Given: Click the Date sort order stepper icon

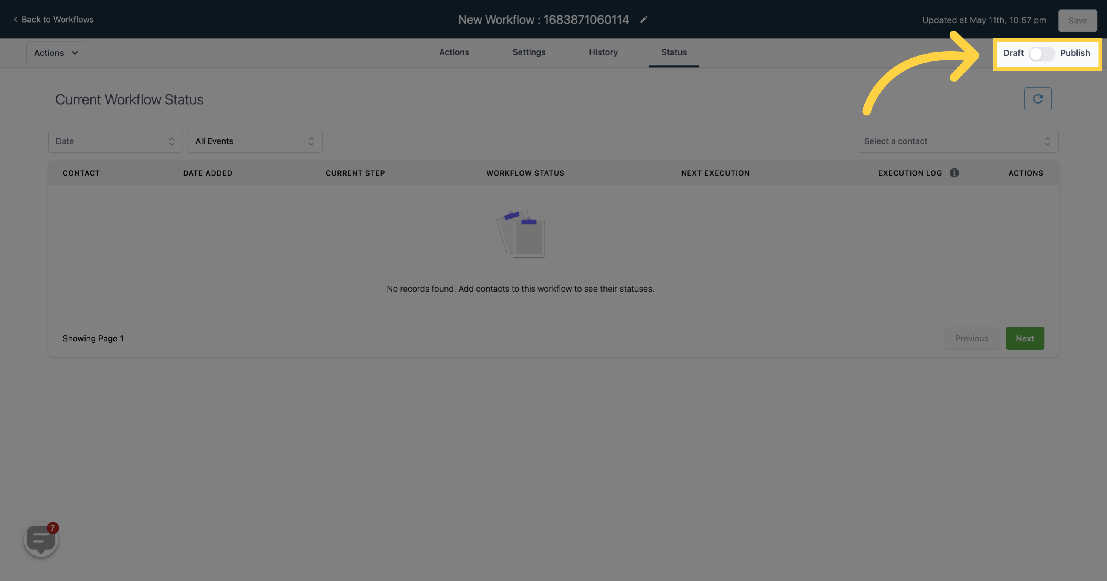Looking at the screenshot, I should click(x=171, y=141).
